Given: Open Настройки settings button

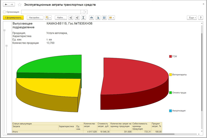Looking at the screenshot, I should pos(35,17).
